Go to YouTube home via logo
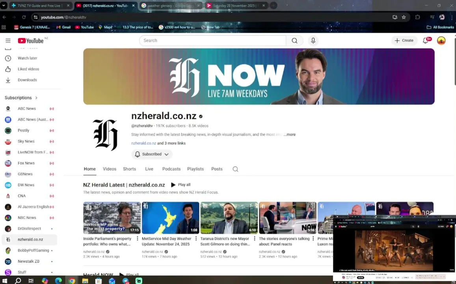The height and width of the screenshot is (284, 456). pos(30,41)
